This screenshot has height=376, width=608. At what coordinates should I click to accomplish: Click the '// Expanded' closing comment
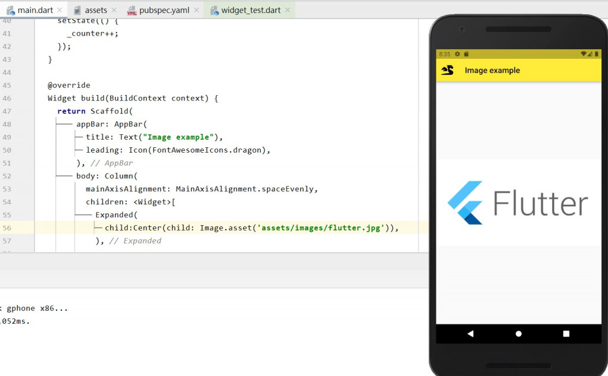[x=135, y=241]
